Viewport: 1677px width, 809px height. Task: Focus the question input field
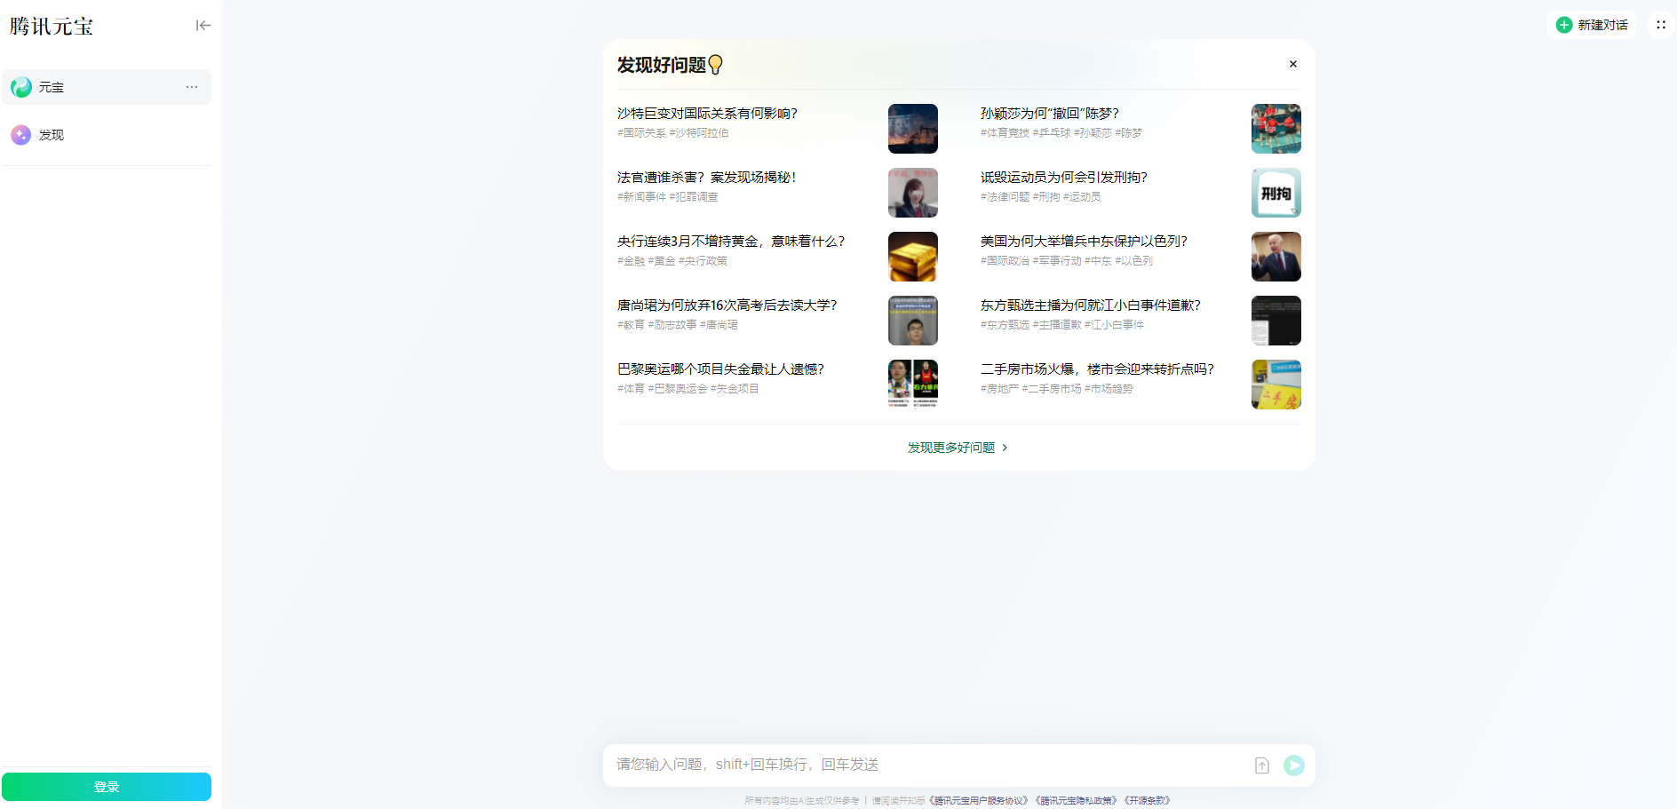tap(928, 765)
